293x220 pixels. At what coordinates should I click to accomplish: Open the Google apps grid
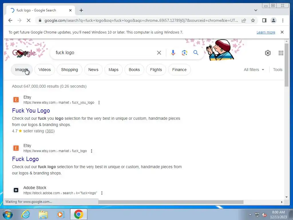tap(281, 53)
